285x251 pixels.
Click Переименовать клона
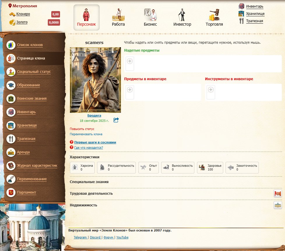(x=86, y=134)
